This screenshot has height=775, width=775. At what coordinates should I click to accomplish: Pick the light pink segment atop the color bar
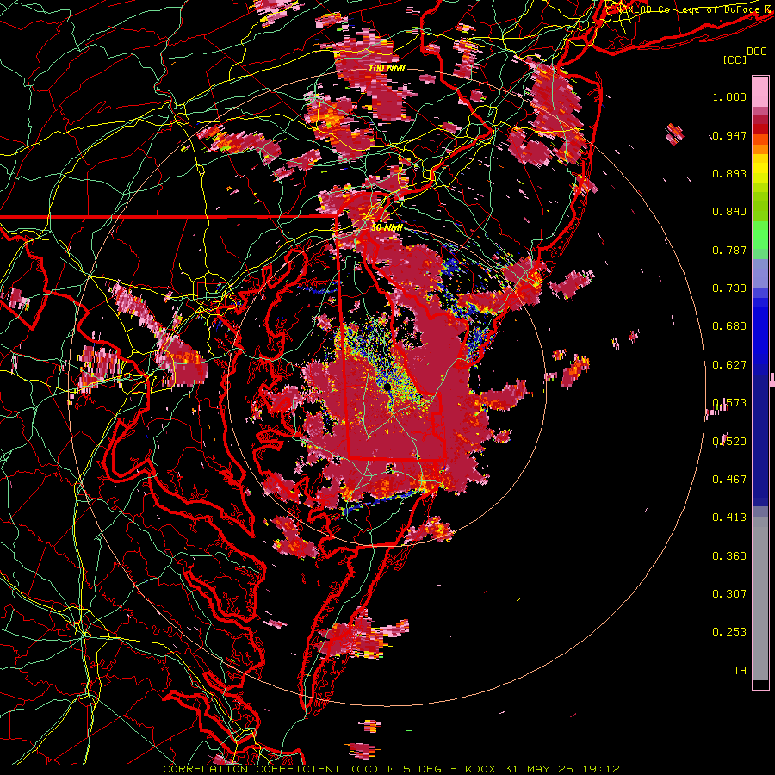point(760,92)
